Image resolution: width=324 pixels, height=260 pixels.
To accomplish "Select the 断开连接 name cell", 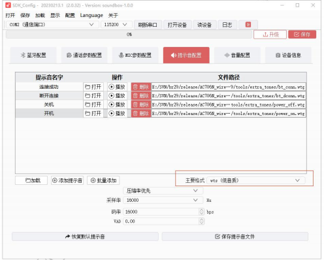I will coord(49,95).
